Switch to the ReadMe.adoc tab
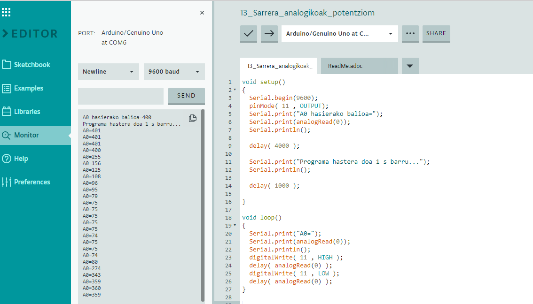Image resolution: width=533 pixels, height=304 pixels. [x=359, y=66]
